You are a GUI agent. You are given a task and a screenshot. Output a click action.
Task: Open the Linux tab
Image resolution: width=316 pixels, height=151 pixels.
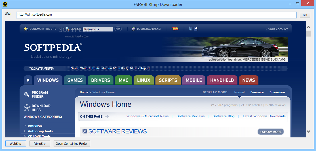[144, 80]
